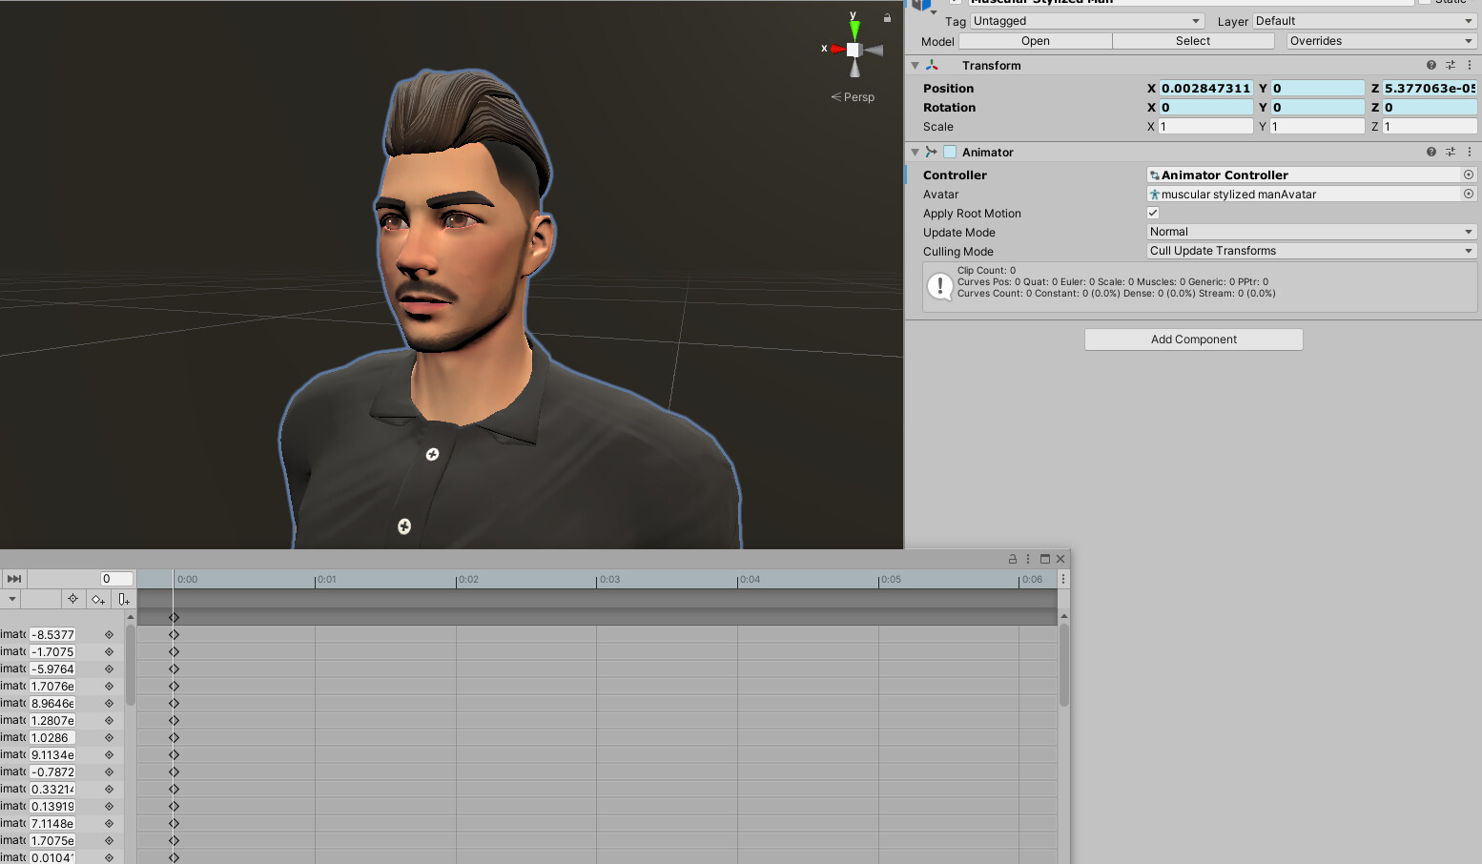This screenshot has width=1482, height=864.
Task: Click the Animator Controller object picker circle icon
Action: [x=1468, y=175]
